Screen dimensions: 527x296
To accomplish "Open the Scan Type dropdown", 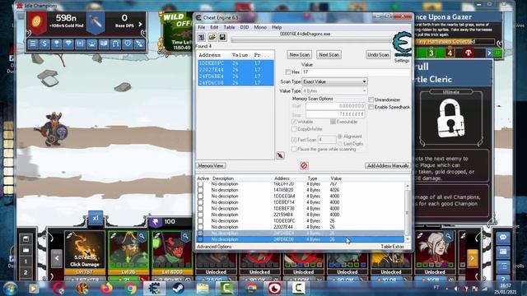I will 334,81.
